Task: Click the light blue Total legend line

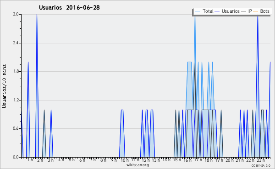Action: click(x=198, y=11)
